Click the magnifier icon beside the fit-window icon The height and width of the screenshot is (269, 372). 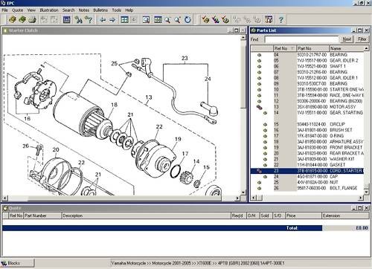[x=168, y=20]
